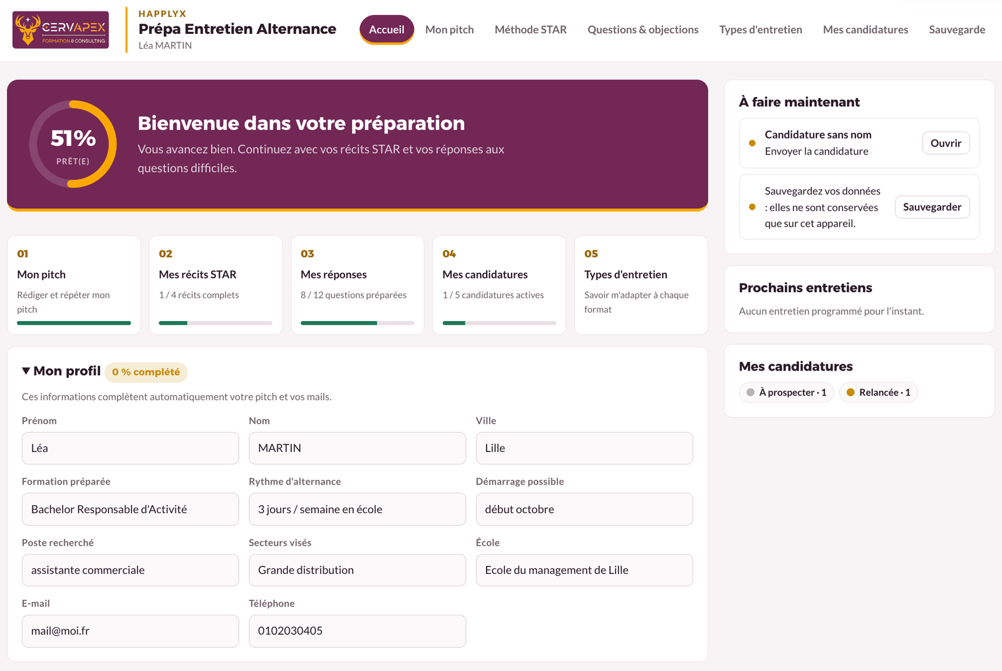Collapse the Mon profil section triangle
Image resolution: width=1002 pixels, height=671 pixels.
pyautogui.click(x=26, y=371)
